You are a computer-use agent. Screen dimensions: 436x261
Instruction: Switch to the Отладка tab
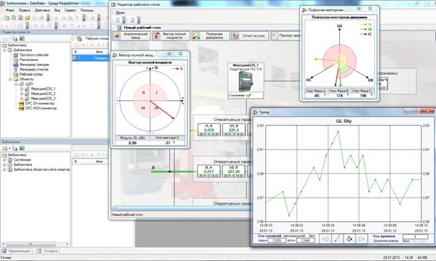tap(47, 251)
